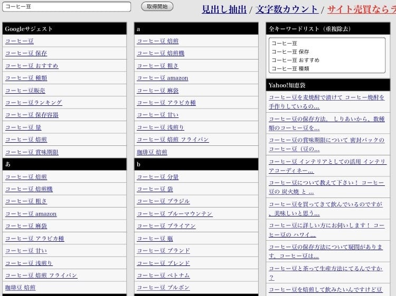Open the コーヒー豆 保存容器 link
This screenshot has height=296, width=396.
point(32,115)
